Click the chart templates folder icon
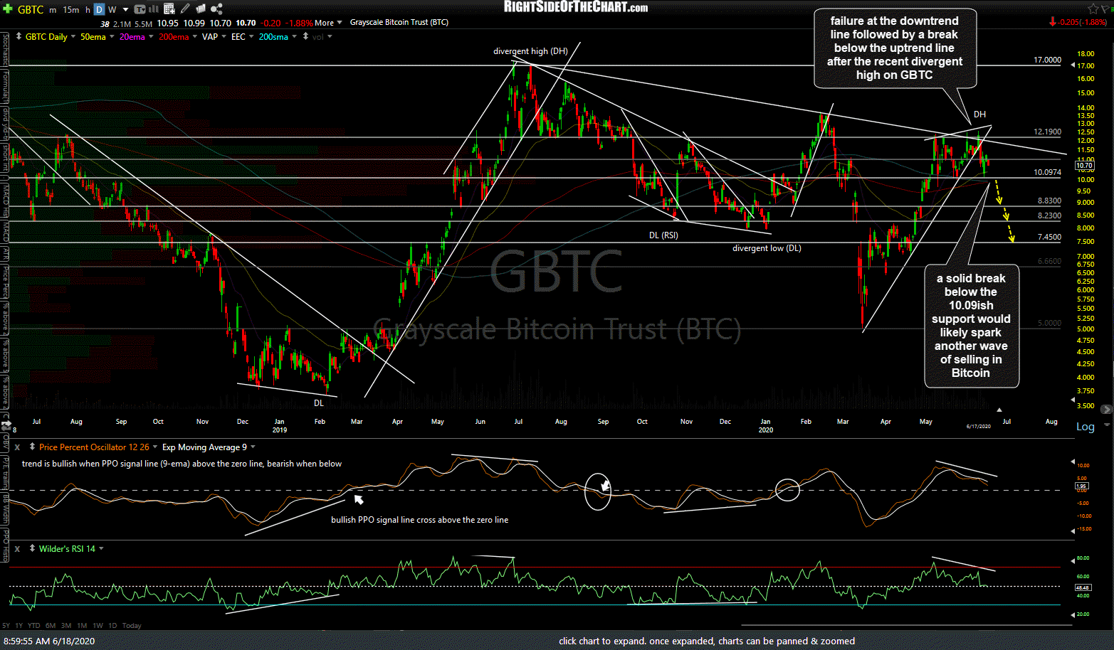The image size is (1114, 650). (201, 9)
